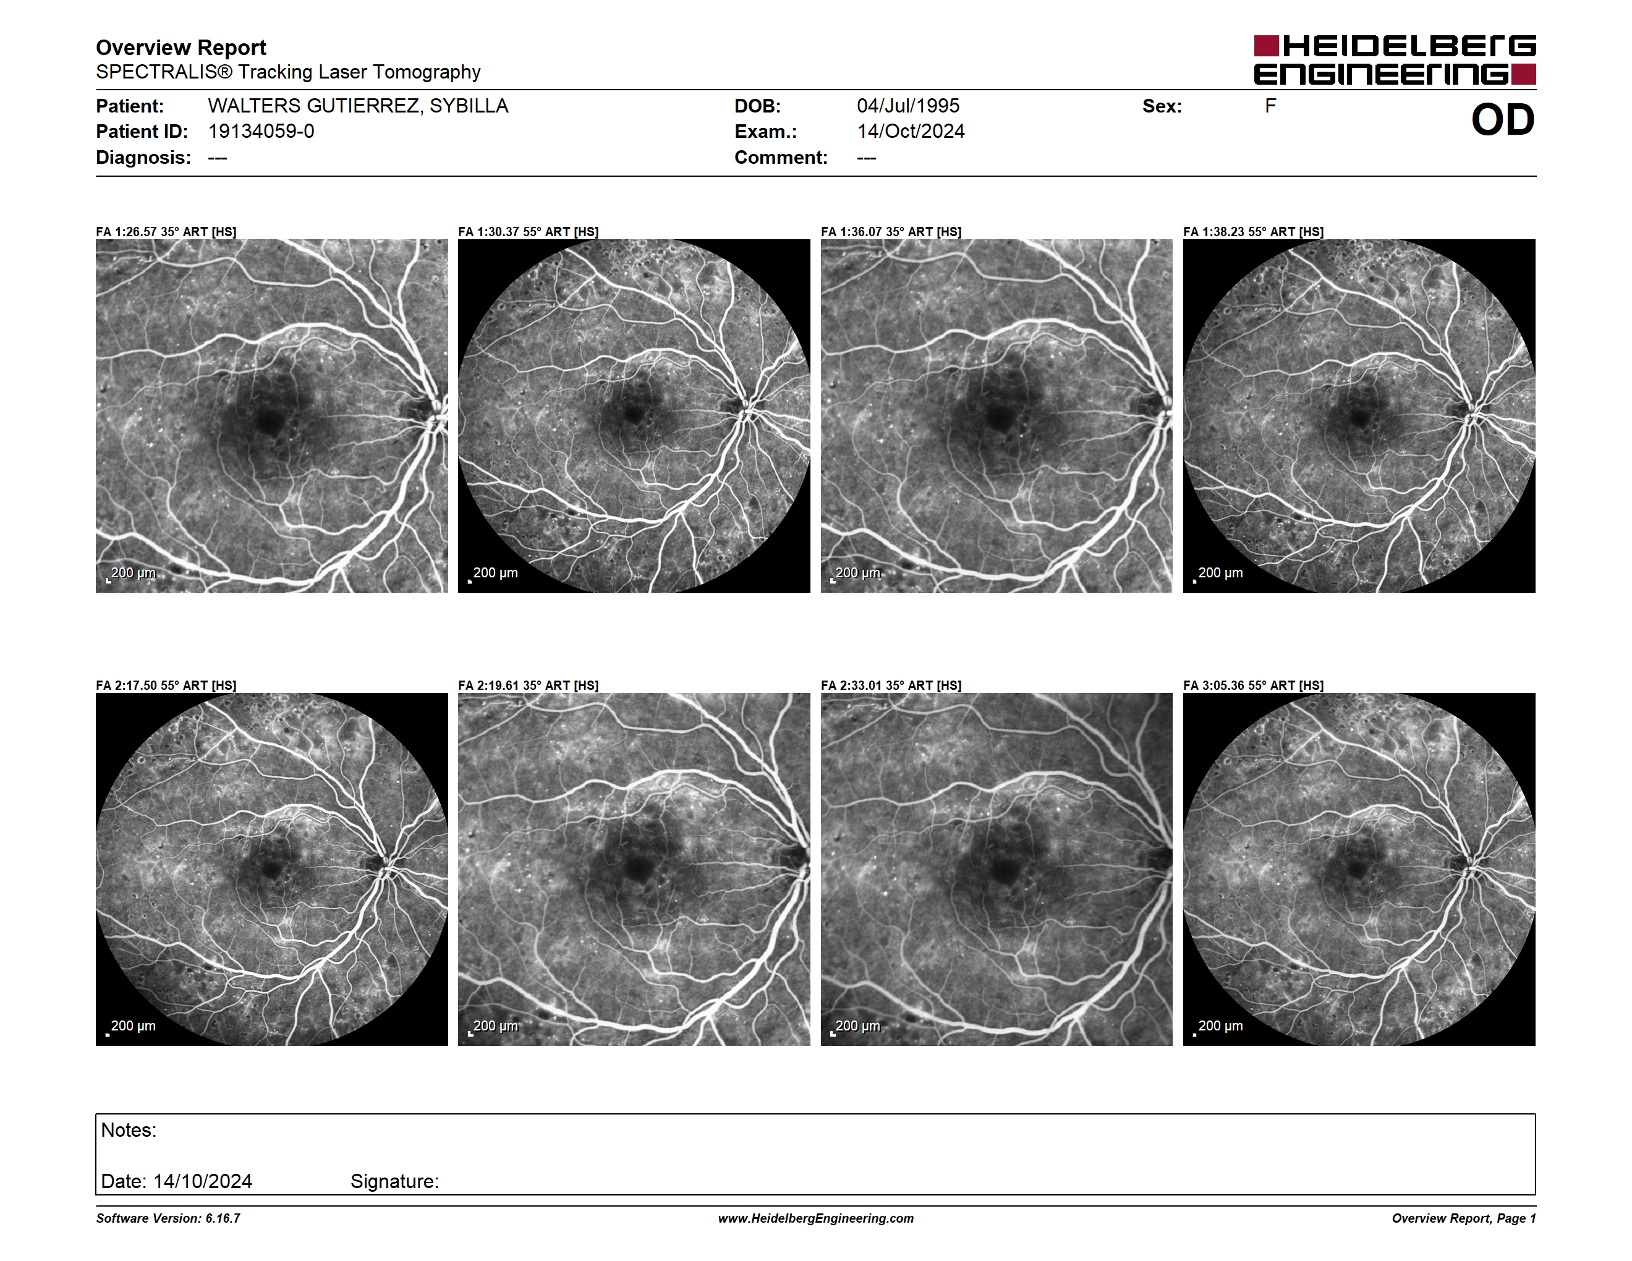Click the label FA 2:17.50 55° ART [HS]

[x=166, y=685]
